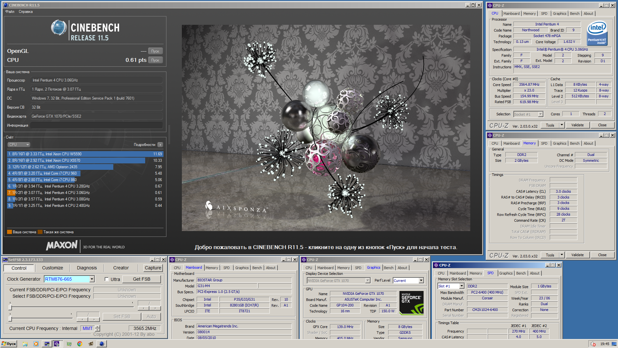Open the CPU ranking dropdown in Cinebench
Screen dimensions: 618x348
(19, 145)
